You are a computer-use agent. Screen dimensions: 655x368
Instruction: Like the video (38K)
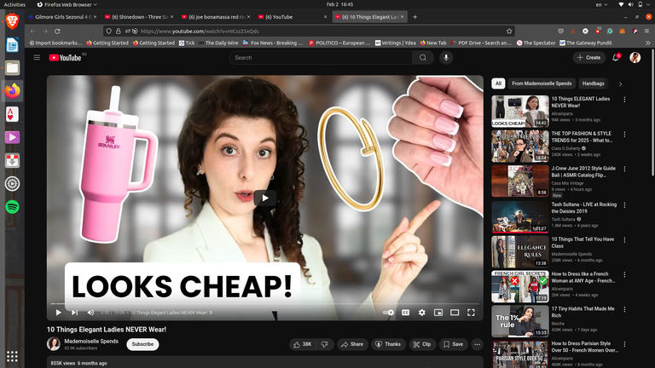coord(303,344)
